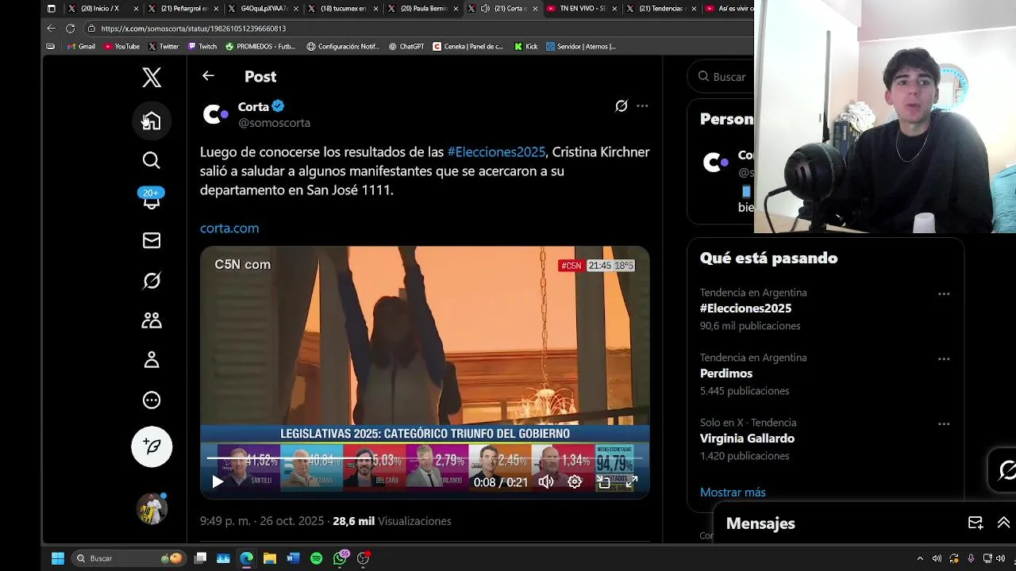Open the video settings gear
Screen dimensions: 1016x571
tap(575, 481)
